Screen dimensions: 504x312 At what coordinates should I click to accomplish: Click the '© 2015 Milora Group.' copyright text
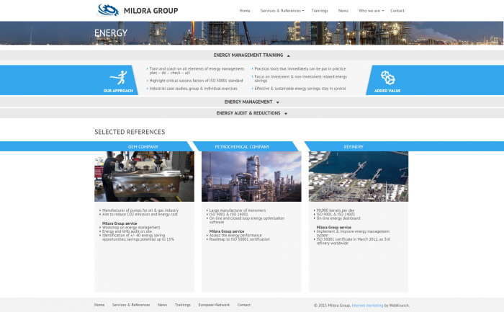click(x=332, y=306)
